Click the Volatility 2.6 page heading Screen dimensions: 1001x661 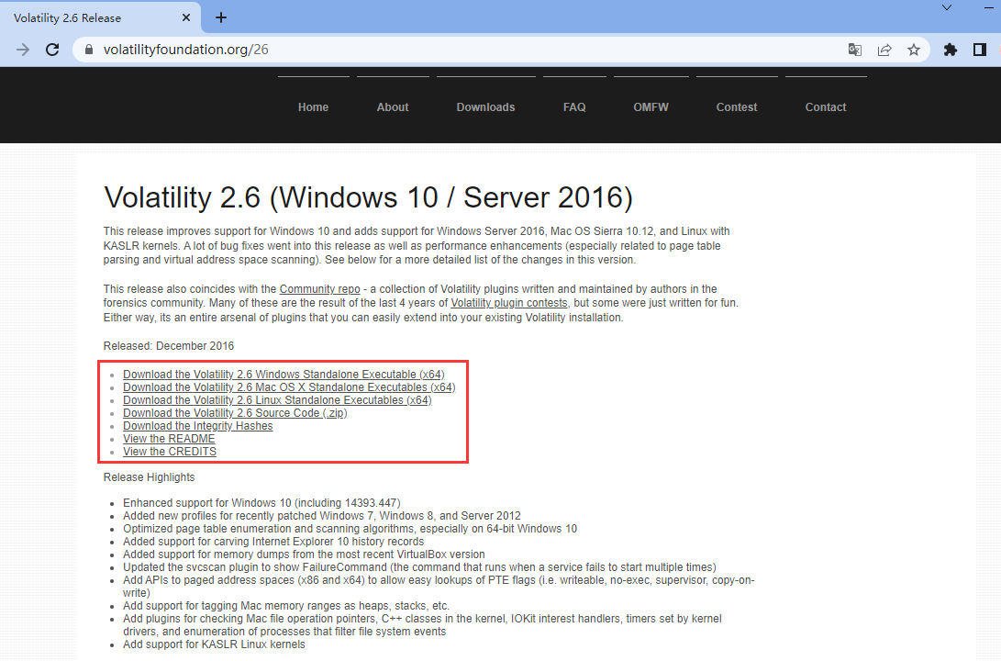368,197
